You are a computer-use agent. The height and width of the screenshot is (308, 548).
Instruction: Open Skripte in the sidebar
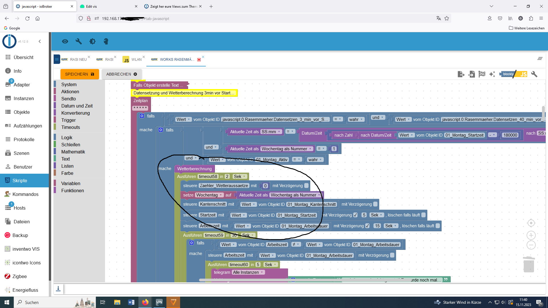click(x=24, y=181)
